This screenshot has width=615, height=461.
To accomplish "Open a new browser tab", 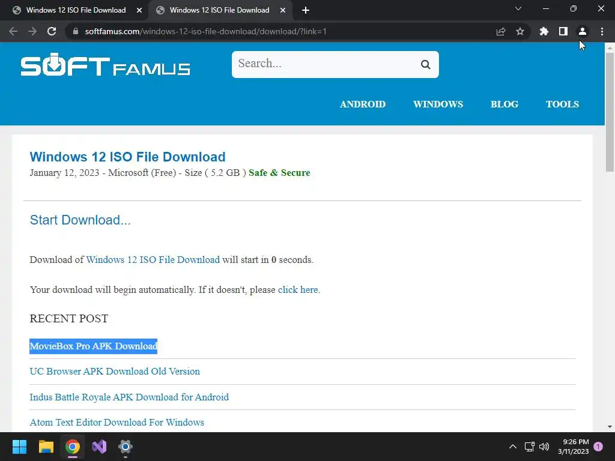I will 306,10.
